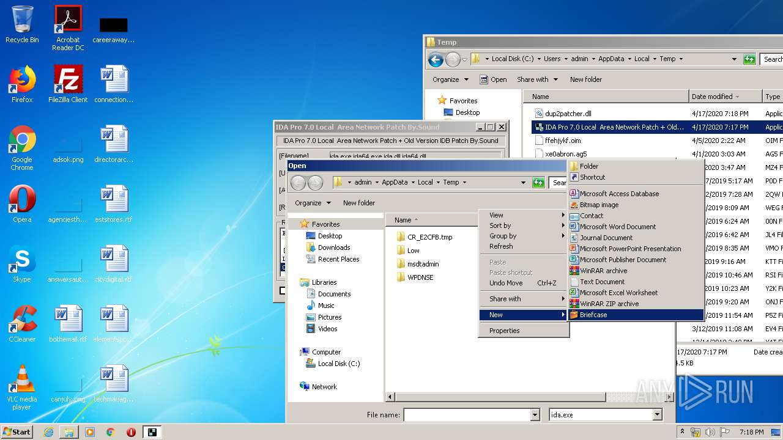Click the taskbar clock showing 7:18 PM

pyautogui.click(x=751, y=432)
